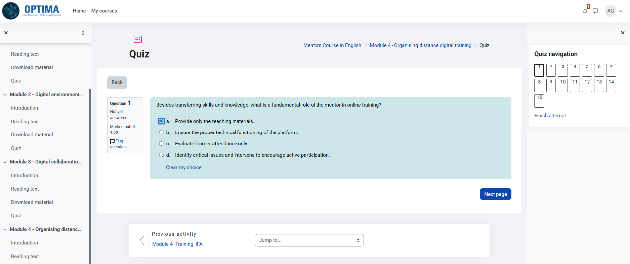Image resolution: width=630 pixels, height=264 pixels.
Task: Open Introduction under Module 2
Action: (x=25, y=108)
